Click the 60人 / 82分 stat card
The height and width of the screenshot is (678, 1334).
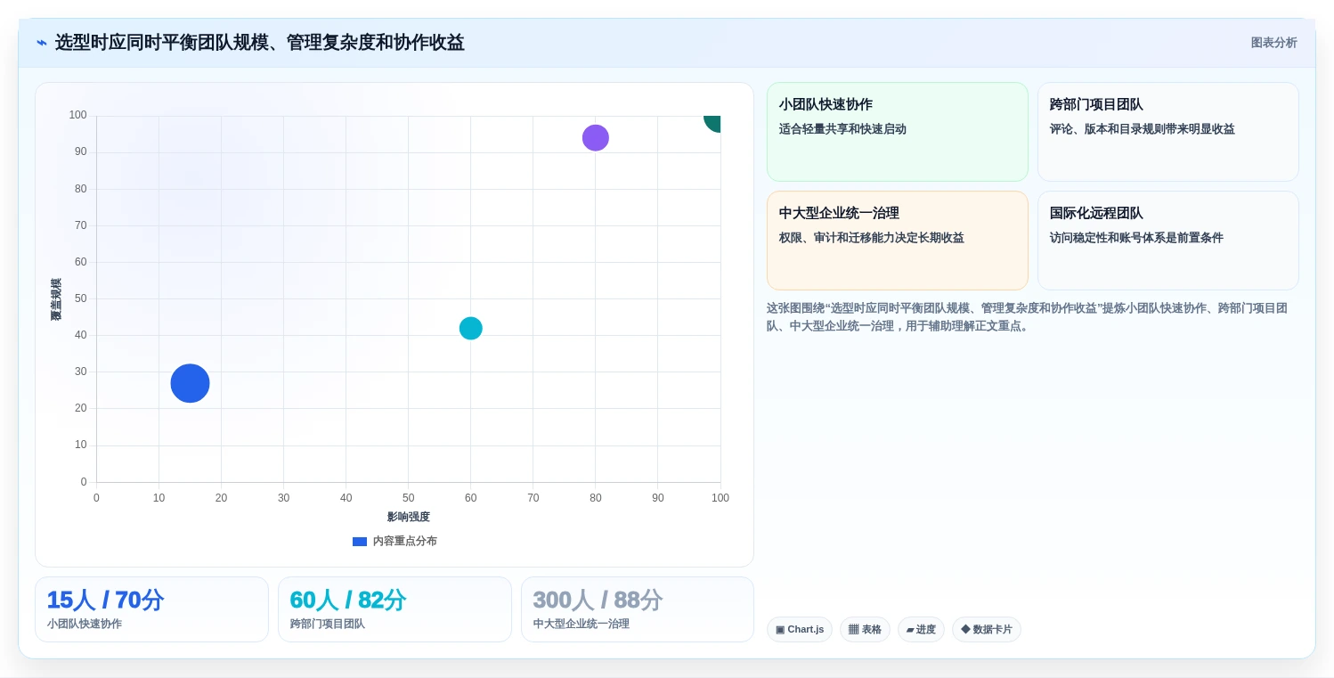pos(395,609)
